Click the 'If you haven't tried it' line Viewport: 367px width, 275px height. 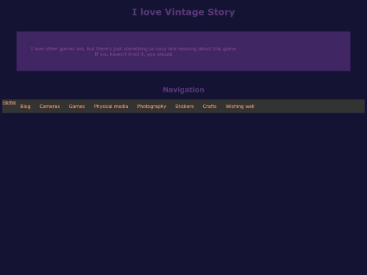pos(134,54)
